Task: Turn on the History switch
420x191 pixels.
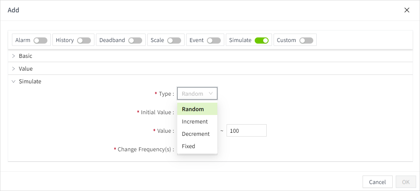Action: (84, 40)
